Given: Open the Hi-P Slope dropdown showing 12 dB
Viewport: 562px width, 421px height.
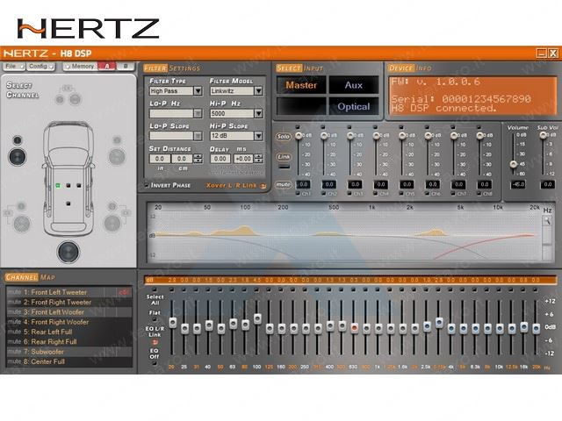Looking at the screenshot, I should click(x=236, y=136).
